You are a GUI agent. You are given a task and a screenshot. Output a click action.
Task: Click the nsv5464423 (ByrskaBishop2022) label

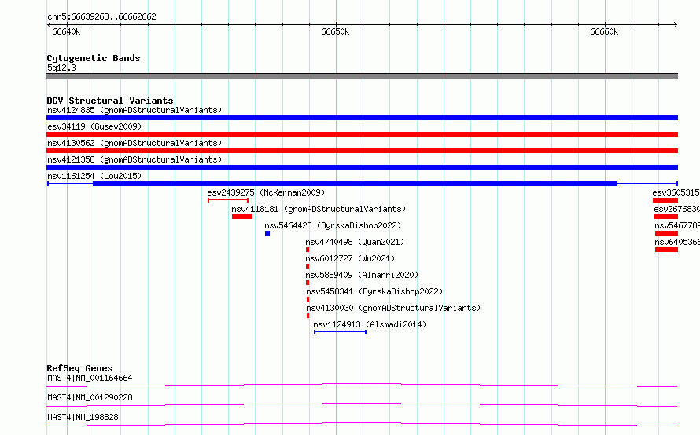click(333, 225)
